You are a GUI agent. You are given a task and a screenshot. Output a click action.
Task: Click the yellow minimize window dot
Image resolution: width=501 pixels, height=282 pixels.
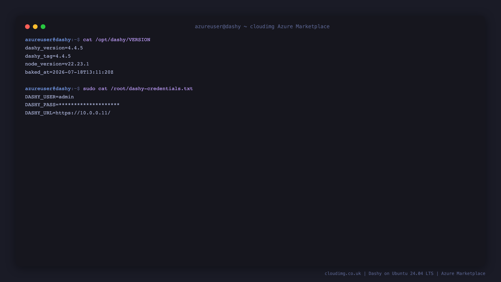coord(35,27)
